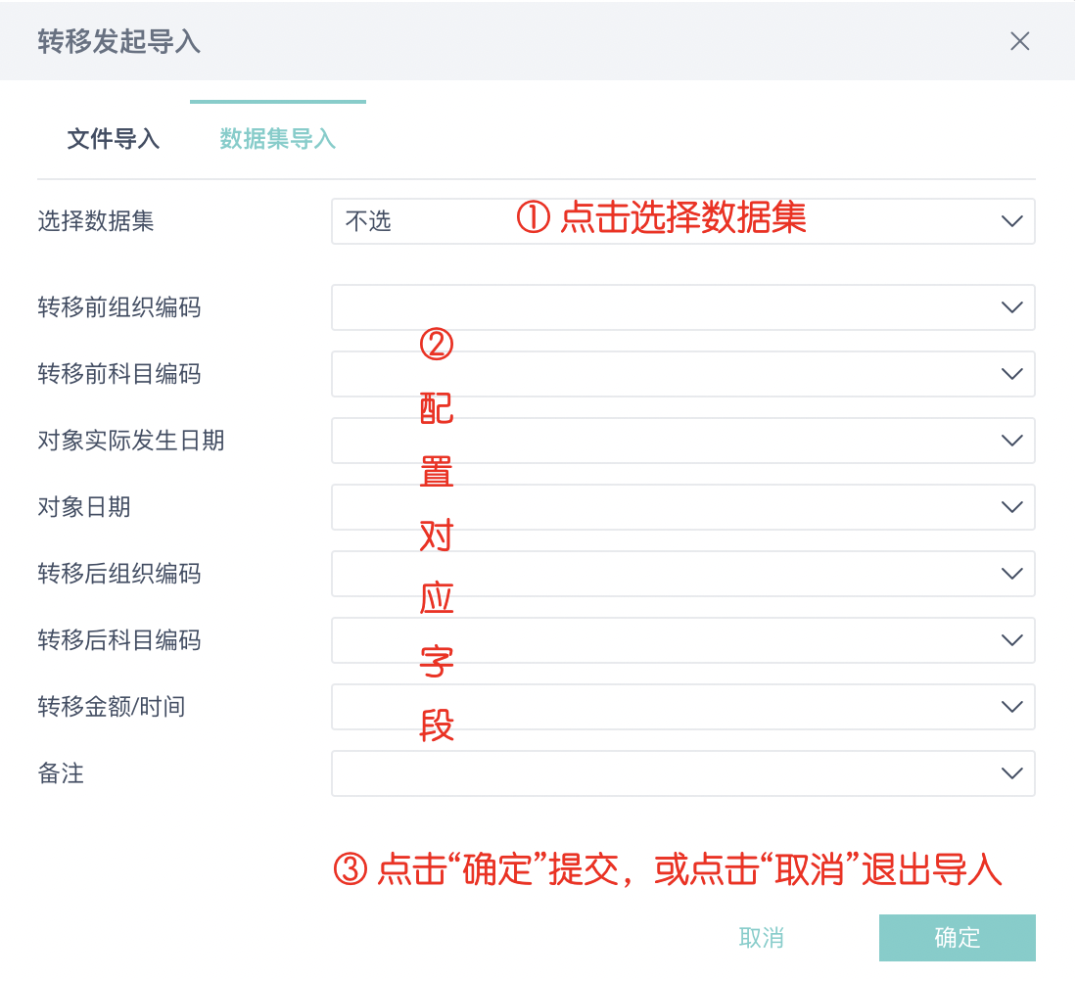Click the chevron arrow for 转移后科目编码
Viewport: 1077px width, 981px height.
pos(1012,640)
